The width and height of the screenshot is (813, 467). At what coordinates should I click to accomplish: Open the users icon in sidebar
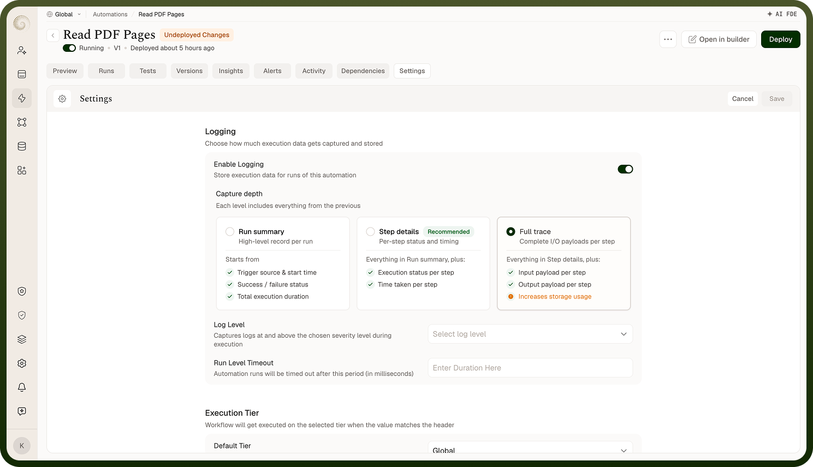click(x=22, y=50)
